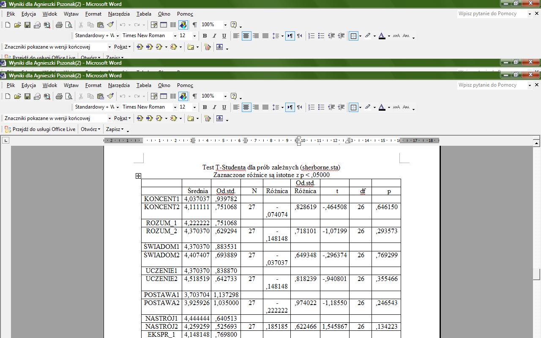Click Save icon in rear top Word window
Screen dimensions: 541x338
(27, 25)
